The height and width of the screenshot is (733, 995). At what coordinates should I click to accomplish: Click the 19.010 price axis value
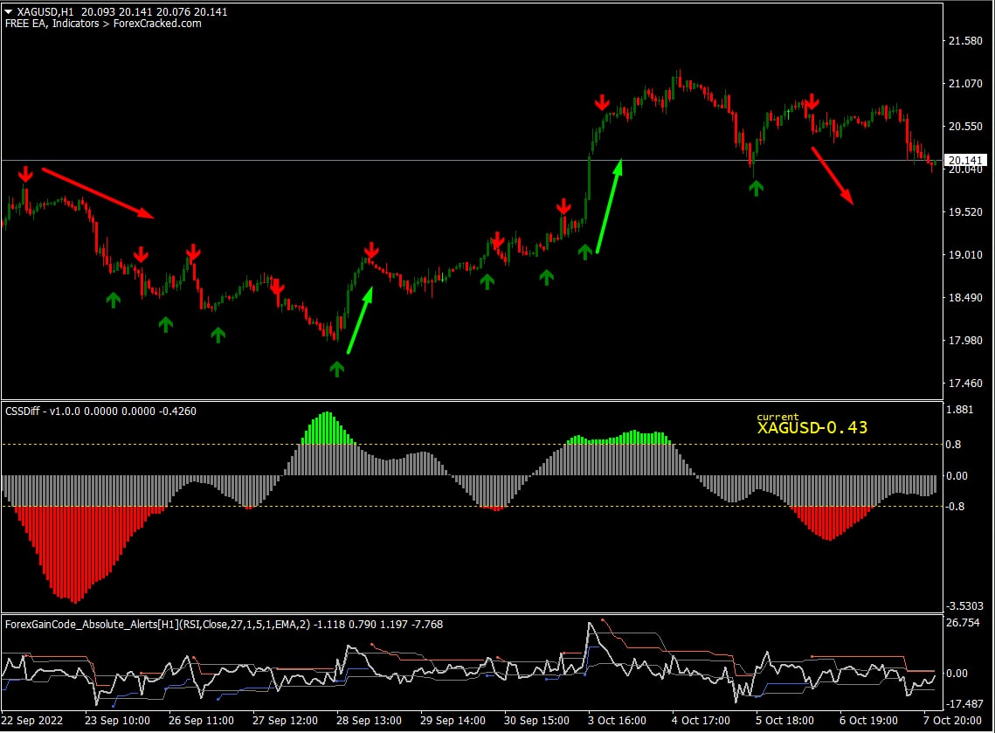965,255
